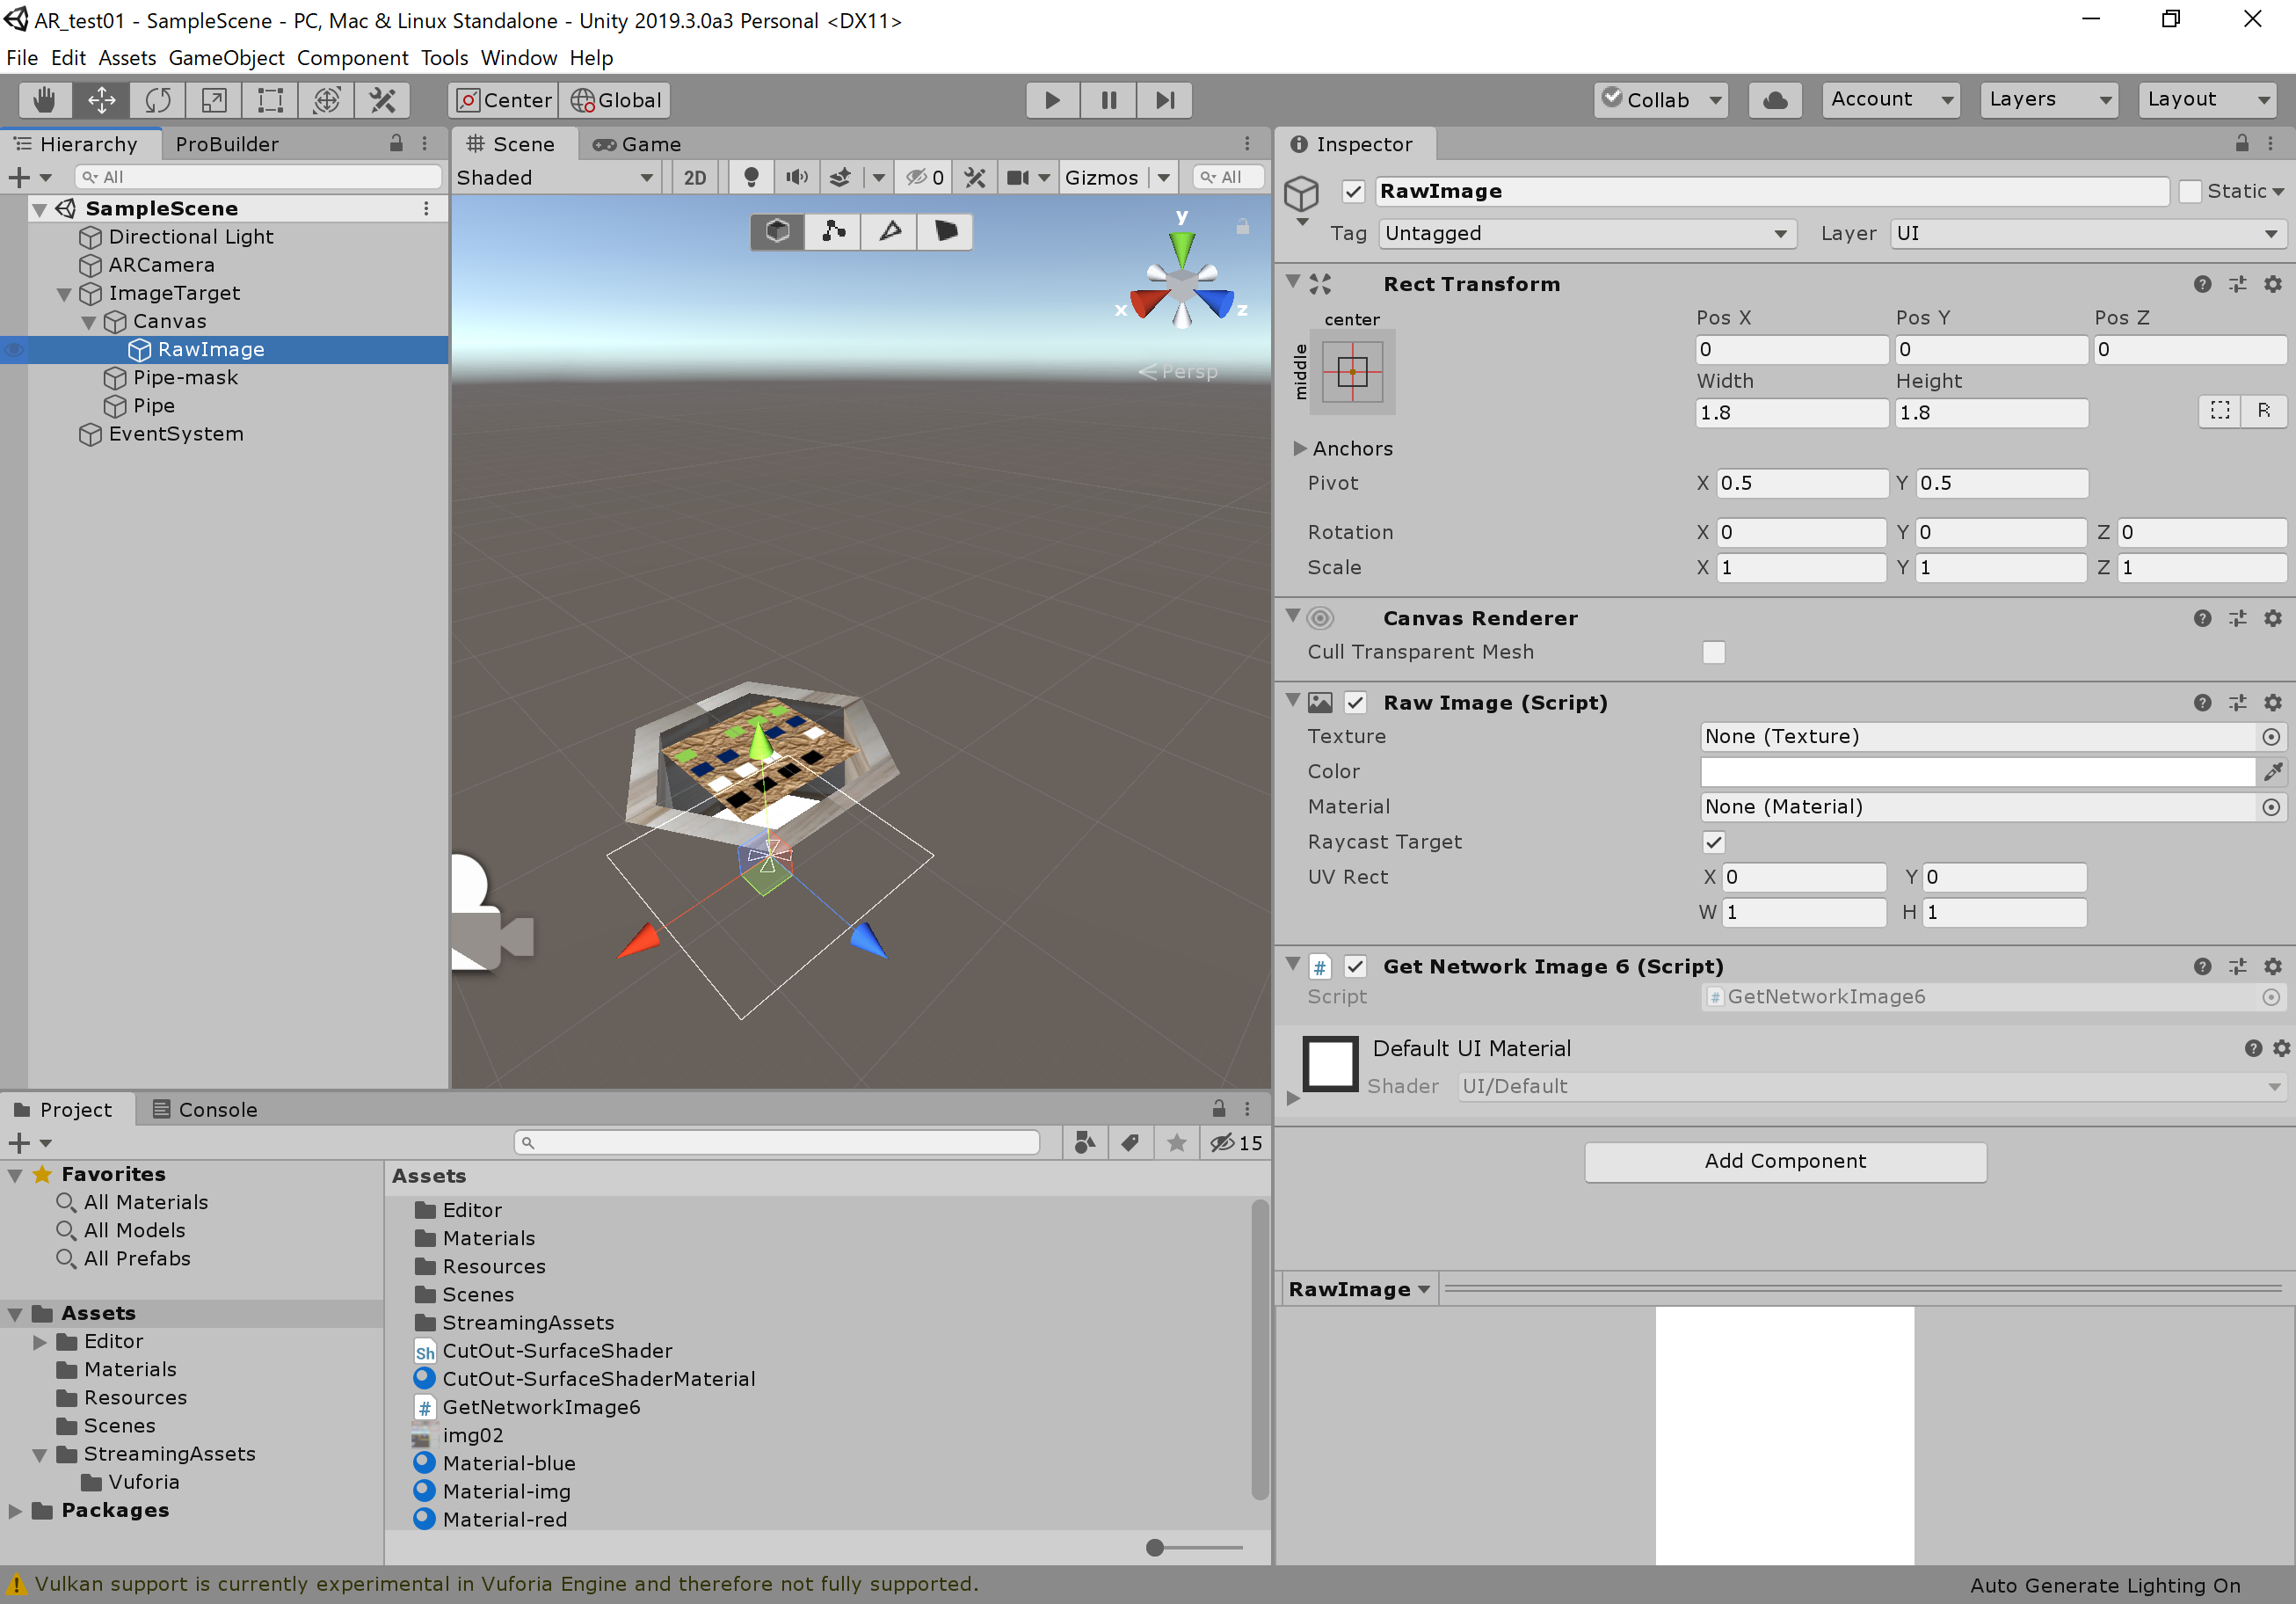Click the Play button
The height and width of the screenshot is (1604, 2296).
1052,100
